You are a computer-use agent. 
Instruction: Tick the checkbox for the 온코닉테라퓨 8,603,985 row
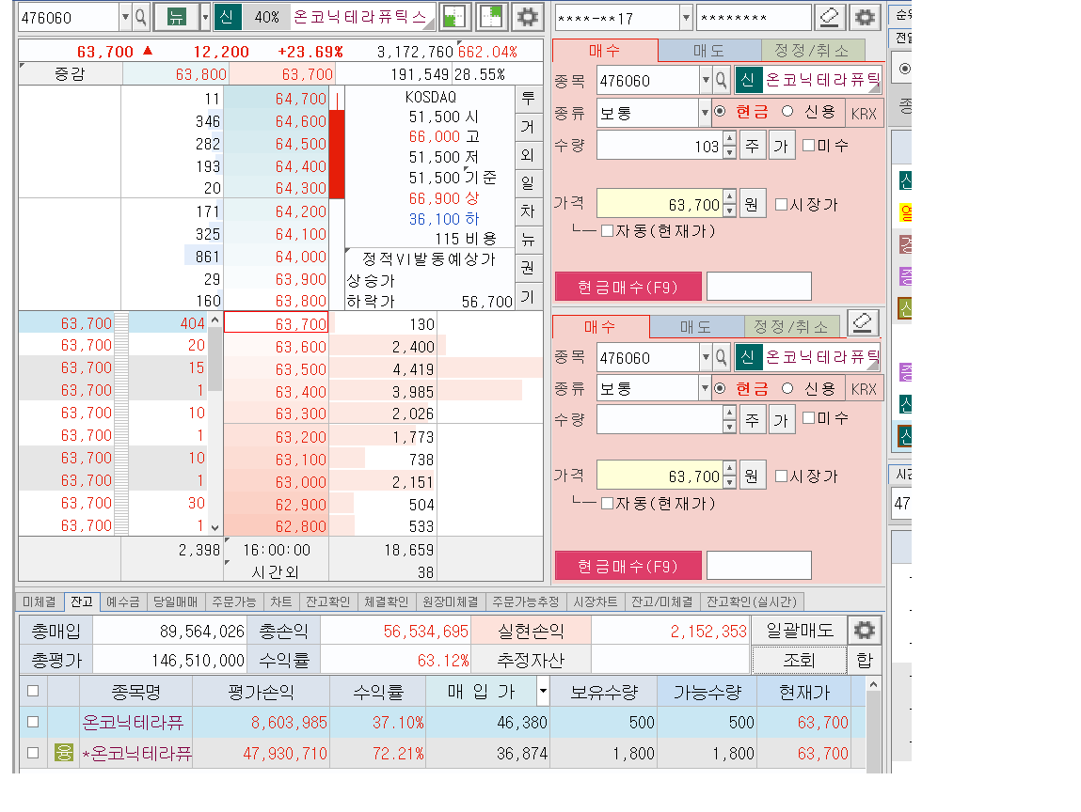click(32, 722)
